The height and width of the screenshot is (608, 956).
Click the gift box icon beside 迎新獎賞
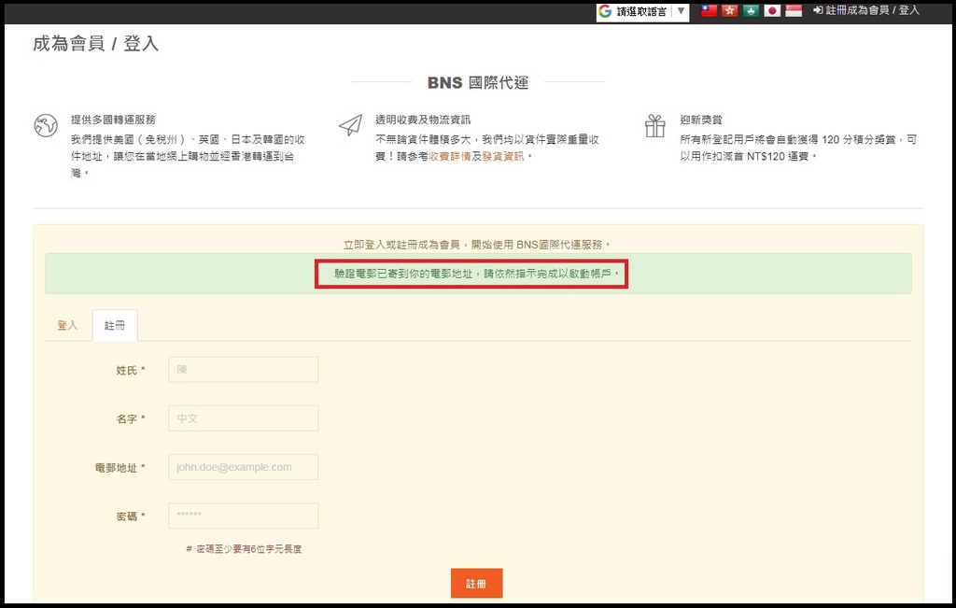654,126
